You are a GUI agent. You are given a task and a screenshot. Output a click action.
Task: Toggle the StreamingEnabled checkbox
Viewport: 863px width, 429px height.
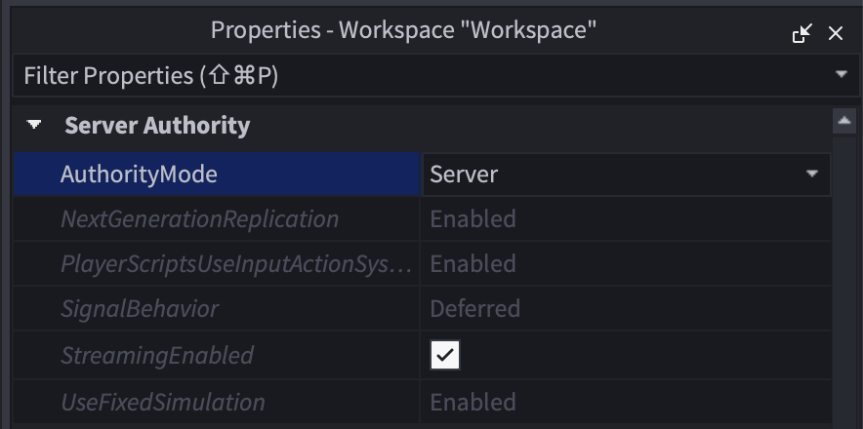[x=445, y=355]
